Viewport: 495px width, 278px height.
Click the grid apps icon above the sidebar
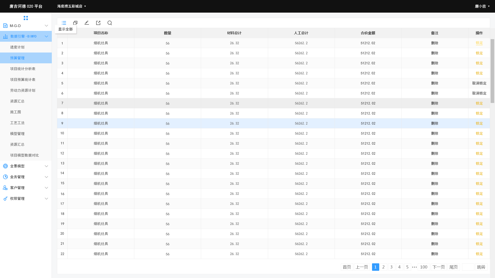tap(26, 18)
